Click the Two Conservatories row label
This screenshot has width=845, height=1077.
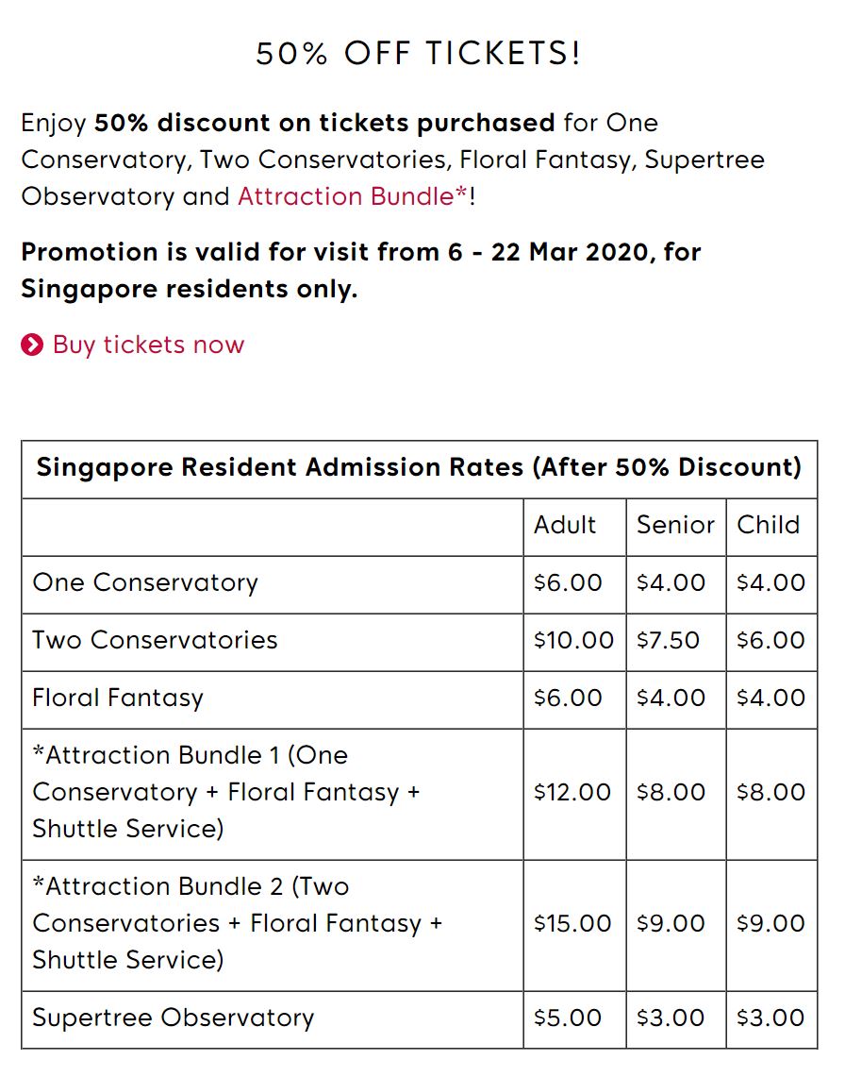pos(156,640)
